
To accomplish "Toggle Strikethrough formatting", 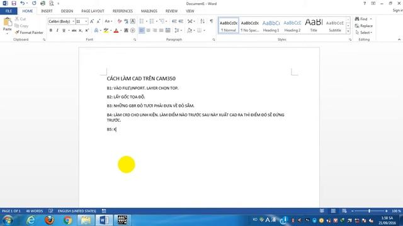I will click(74, 31).
